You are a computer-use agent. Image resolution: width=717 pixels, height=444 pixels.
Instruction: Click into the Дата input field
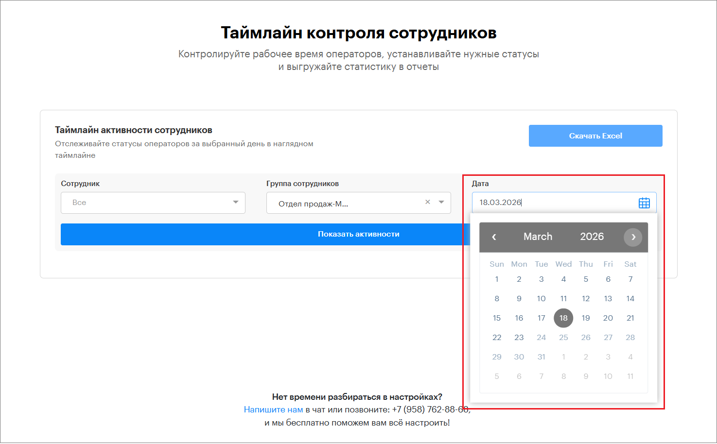554,203
